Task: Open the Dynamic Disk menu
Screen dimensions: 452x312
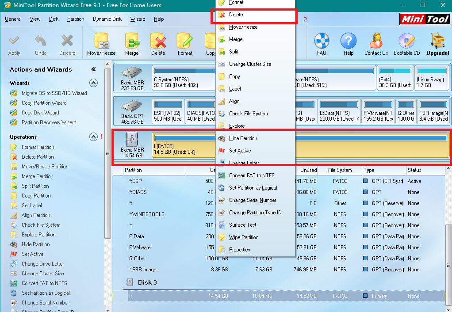Action: [x=107, y=19]
